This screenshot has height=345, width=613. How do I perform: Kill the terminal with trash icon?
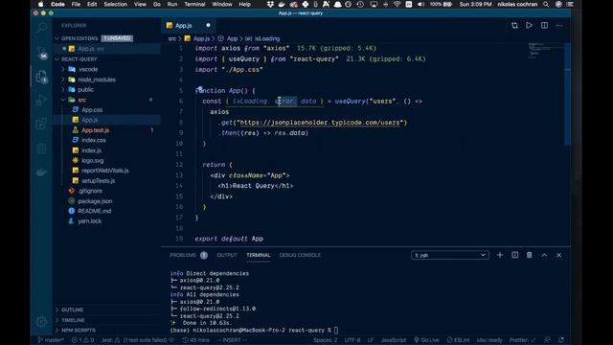point(530,255)
